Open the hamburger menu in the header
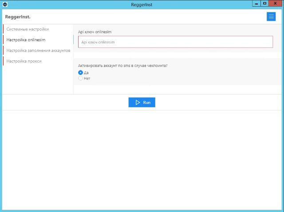The image size is (284, 212). pyautogui.click(x=271, y=16)
